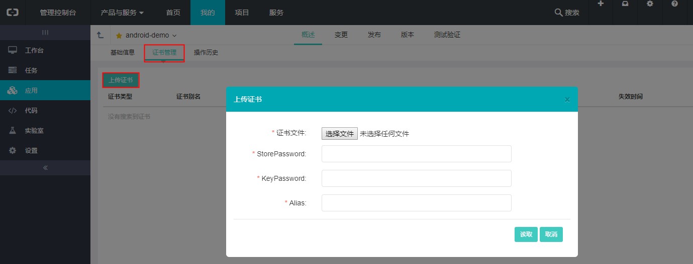Open the inbox messages icon
693x264 pixels.
pyautogui.click(x=625, y=4)
